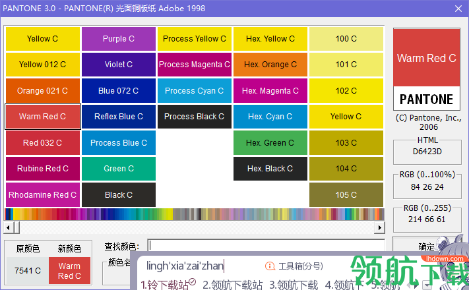Pick the 104 C swatch
The width and height of the screenshot is (469, 290).
pyautogui.click(x=346, y=169)
